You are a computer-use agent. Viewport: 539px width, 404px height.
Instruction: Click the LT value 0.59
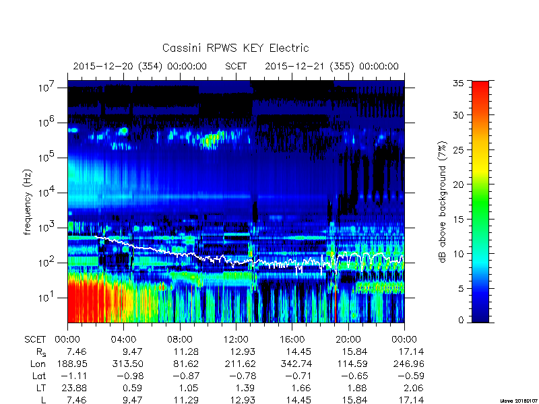pyautogui.click(x=133, y=389)
